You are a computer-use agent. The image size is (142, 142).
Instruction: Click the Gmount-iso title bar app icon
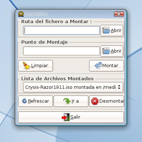21,14
